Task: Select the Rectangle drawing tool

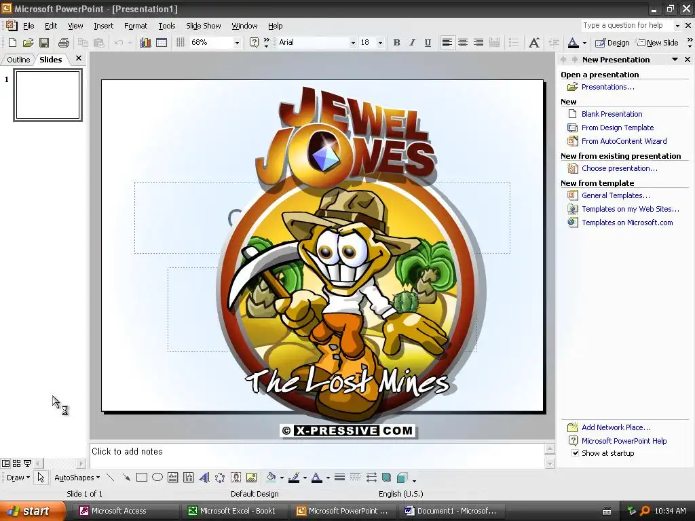Action: coord(142,478)
